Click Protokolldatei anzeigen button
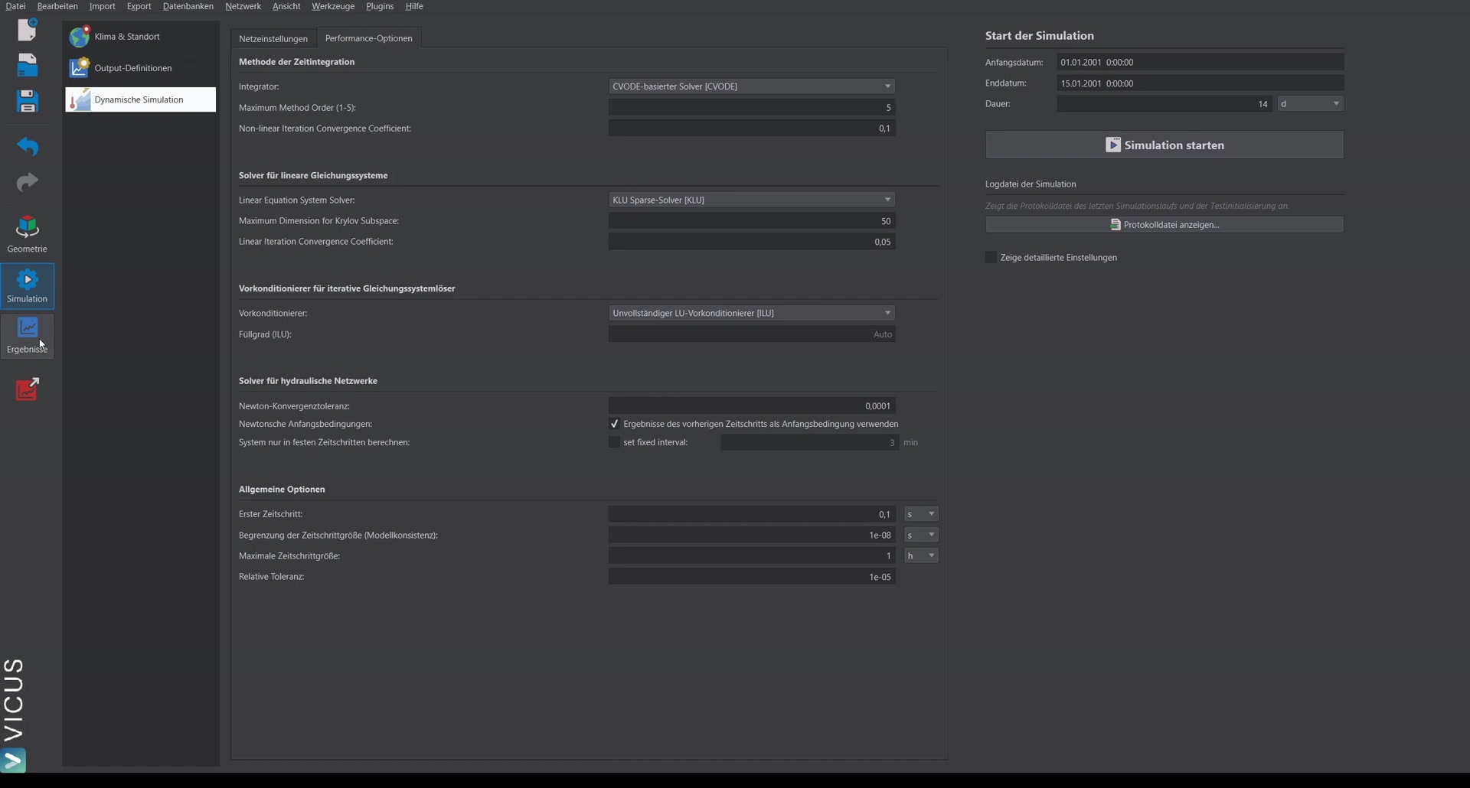The width and height of the screenshot is (1470, 788). click(x=1164, y=224)
